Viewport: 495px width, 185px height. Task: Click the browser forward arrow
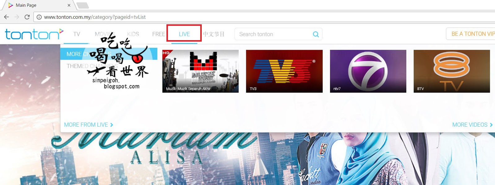click(17, 17)
